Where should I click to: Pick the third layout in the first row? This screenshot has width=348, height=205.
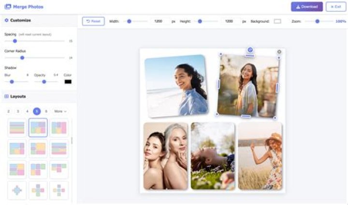59,128
